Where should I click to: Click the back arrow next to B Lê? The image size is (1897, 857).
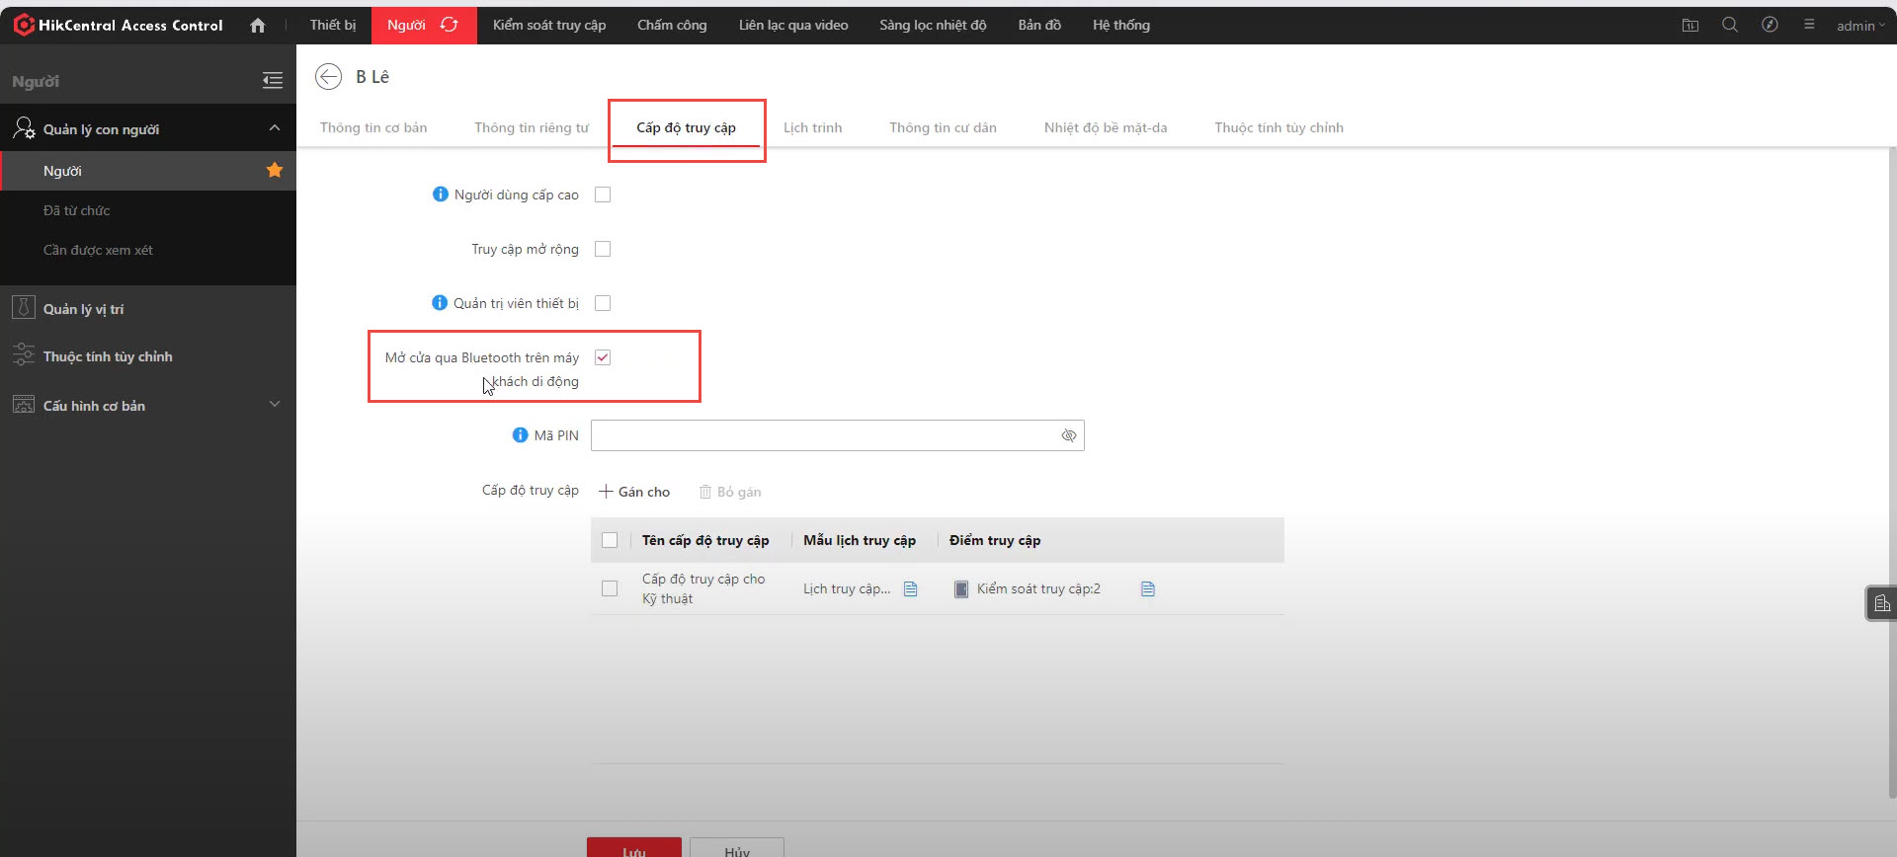pos(328,76)
